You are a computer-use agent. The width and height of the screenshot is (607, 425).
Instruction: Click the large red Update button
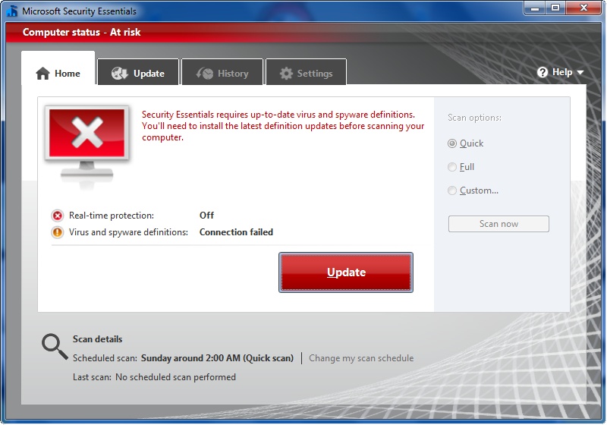346,272
